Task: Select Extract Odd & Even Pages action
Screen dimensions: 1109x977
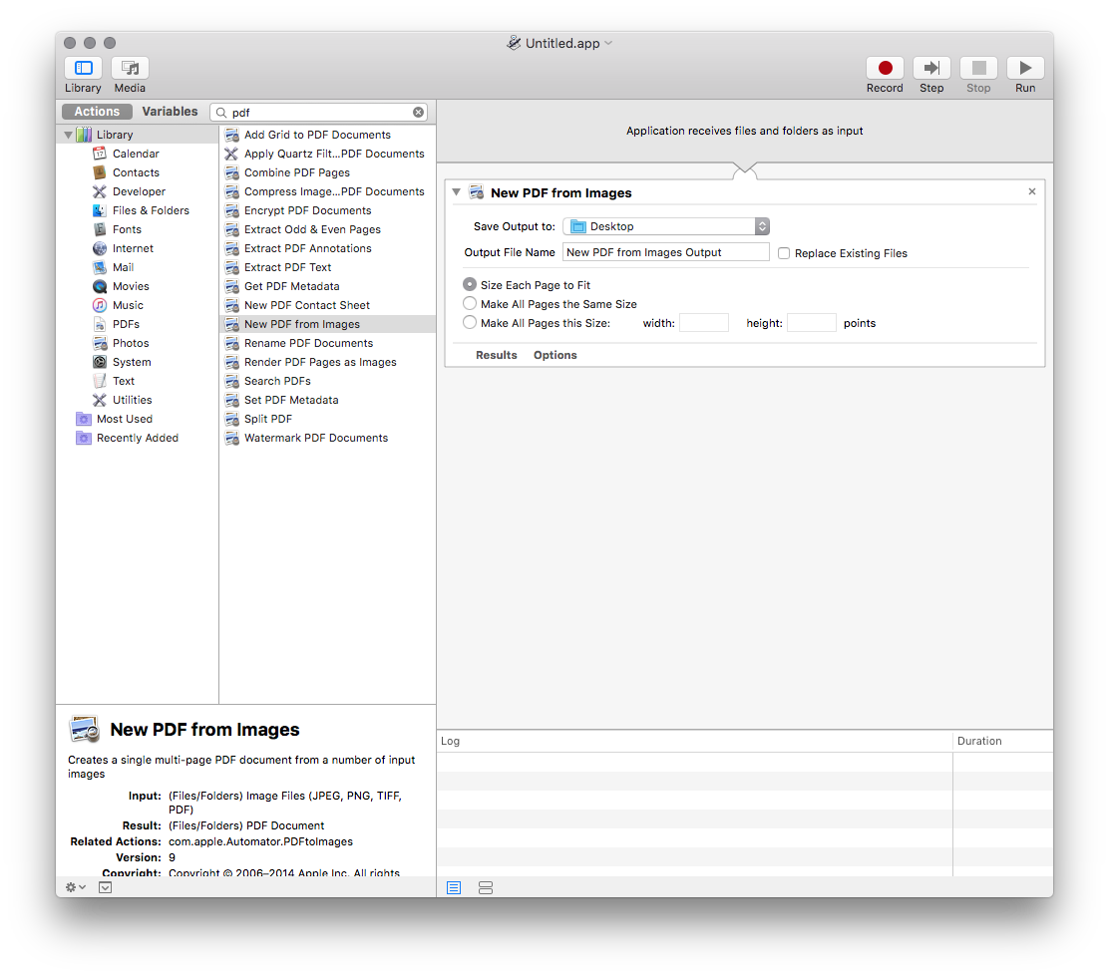Action: pyautogui.click(x=327, y=229)
